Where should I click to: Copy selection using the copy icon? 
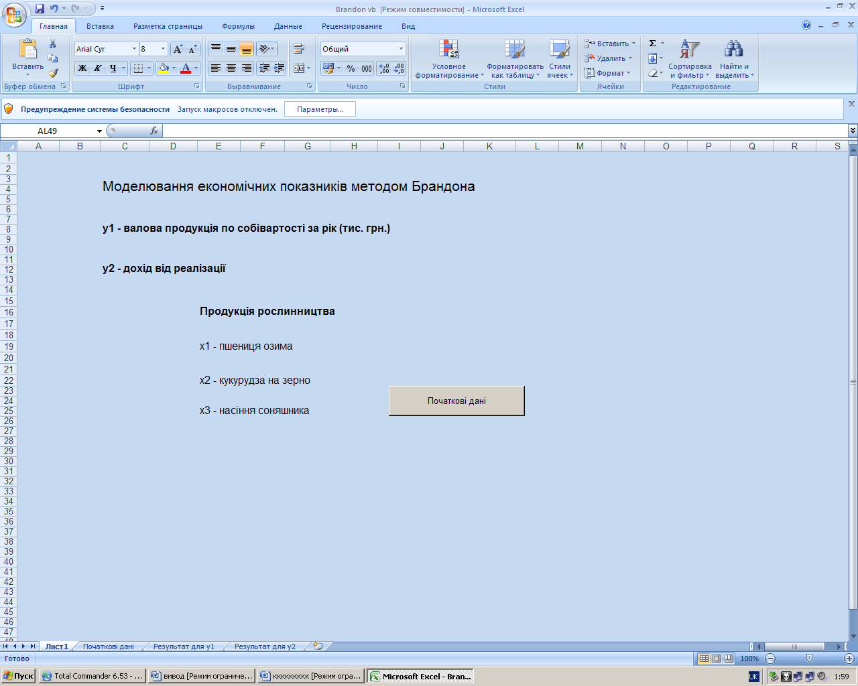pos(53,58)
